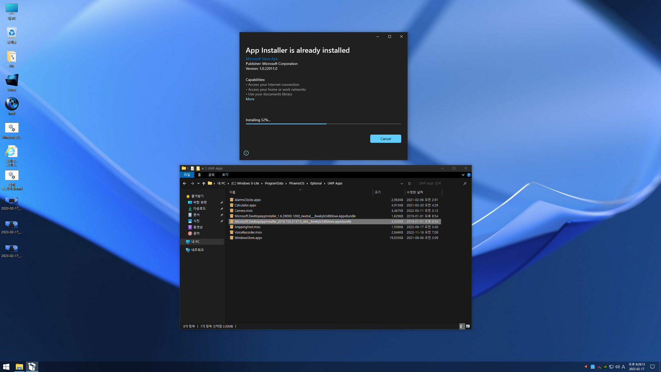Viewport: 661px width, 372px height.
Task: Open Explorer help icon
Action: pyautogui.click(x=469, y=175)
